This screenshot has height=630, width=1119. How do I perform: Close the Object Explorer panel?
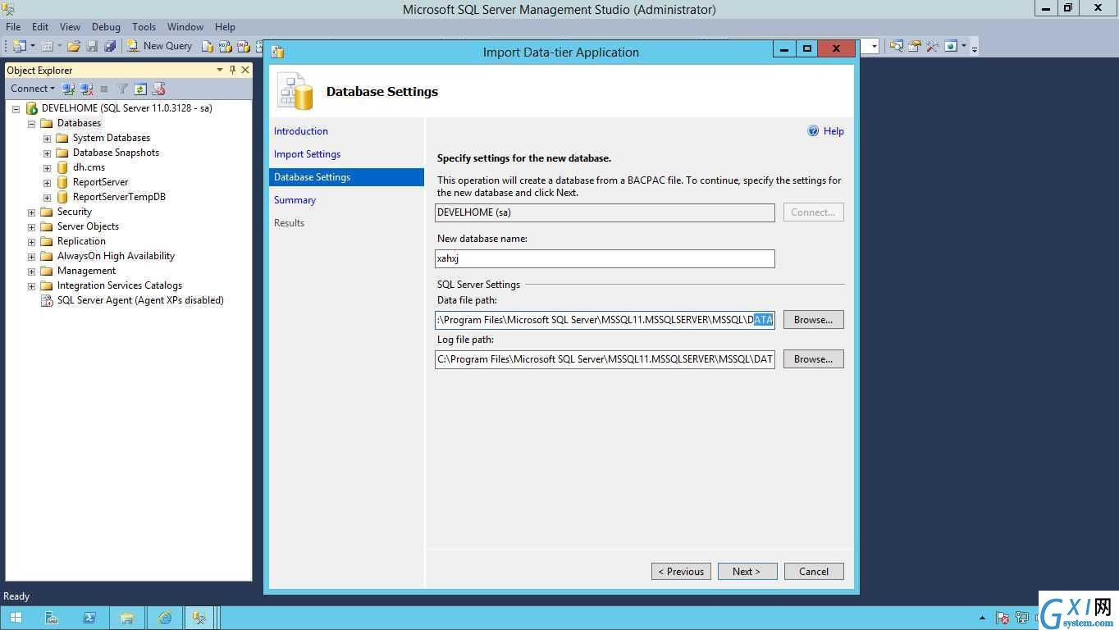245,71
